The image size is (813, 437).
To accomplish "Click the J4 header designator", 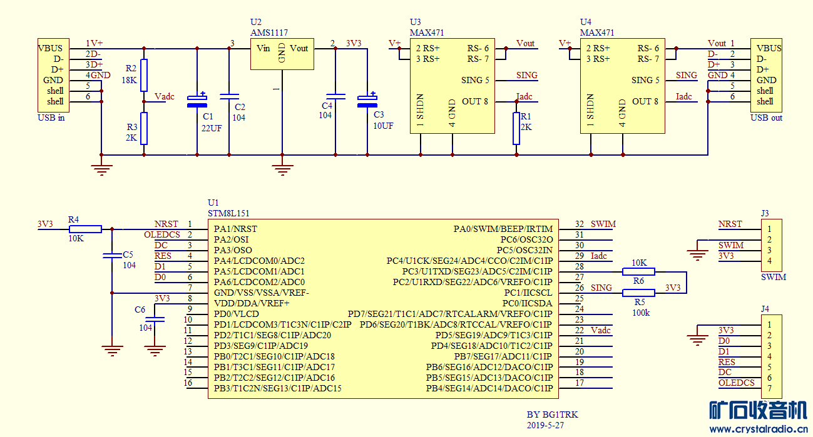I will 765,308.
